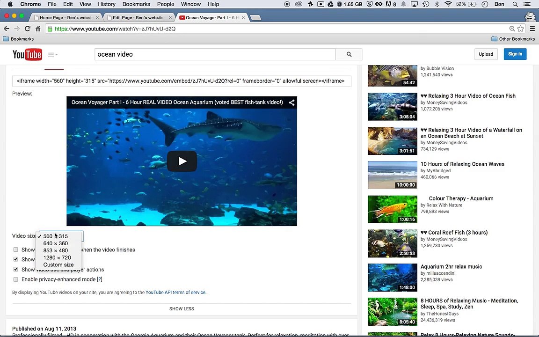The width and height of the screenshot is (539, 337).
Task: Open the Time Machine menu bar icon
Action: point(426,4)
